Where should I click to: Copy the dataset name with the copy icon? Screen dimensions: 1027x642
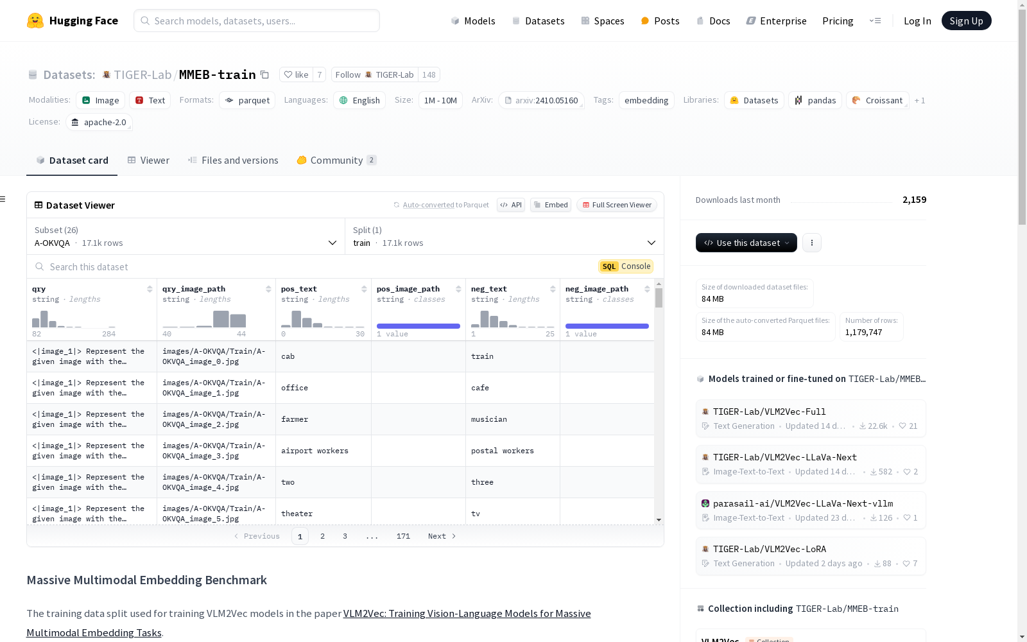[x=264, y=74]
